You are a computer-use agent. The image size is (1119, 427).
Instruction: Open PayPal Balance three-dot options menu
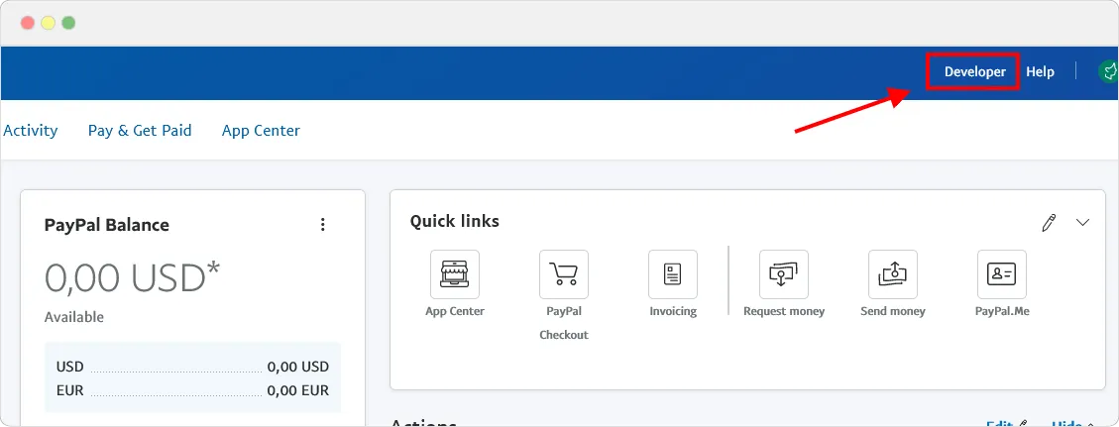[x=322, y=225]
